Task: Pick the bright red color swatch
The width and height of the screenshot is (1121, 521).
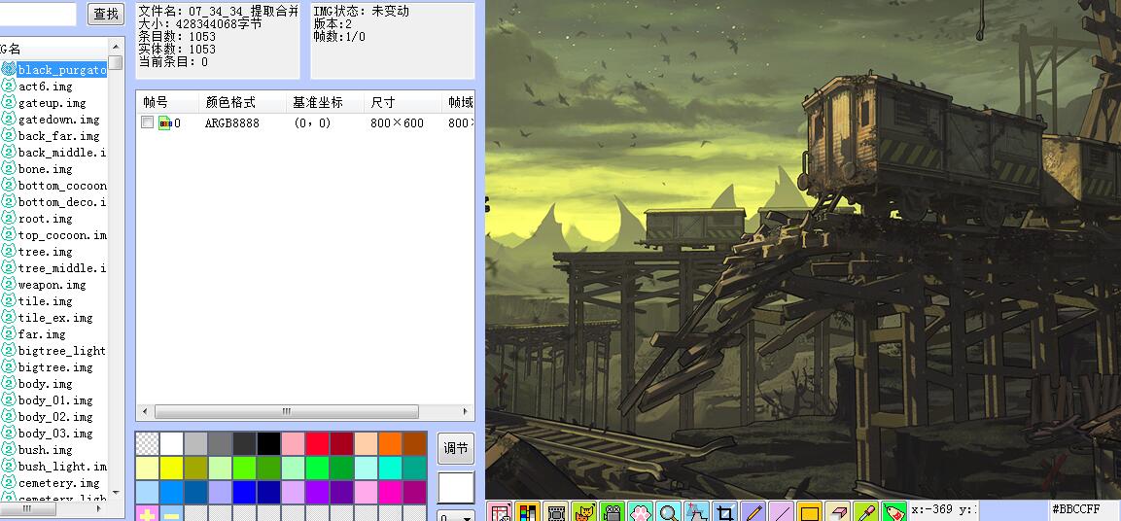Action: pos(317,444)
